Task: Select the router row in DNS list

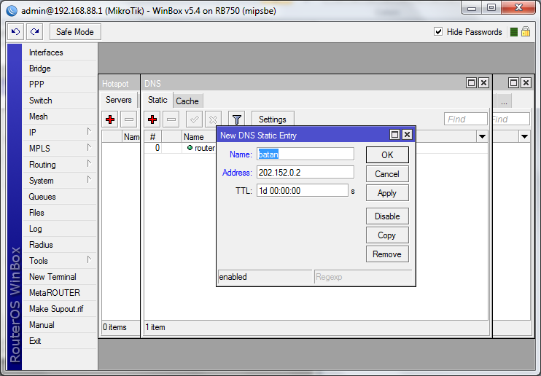Action: coord(180,148)
